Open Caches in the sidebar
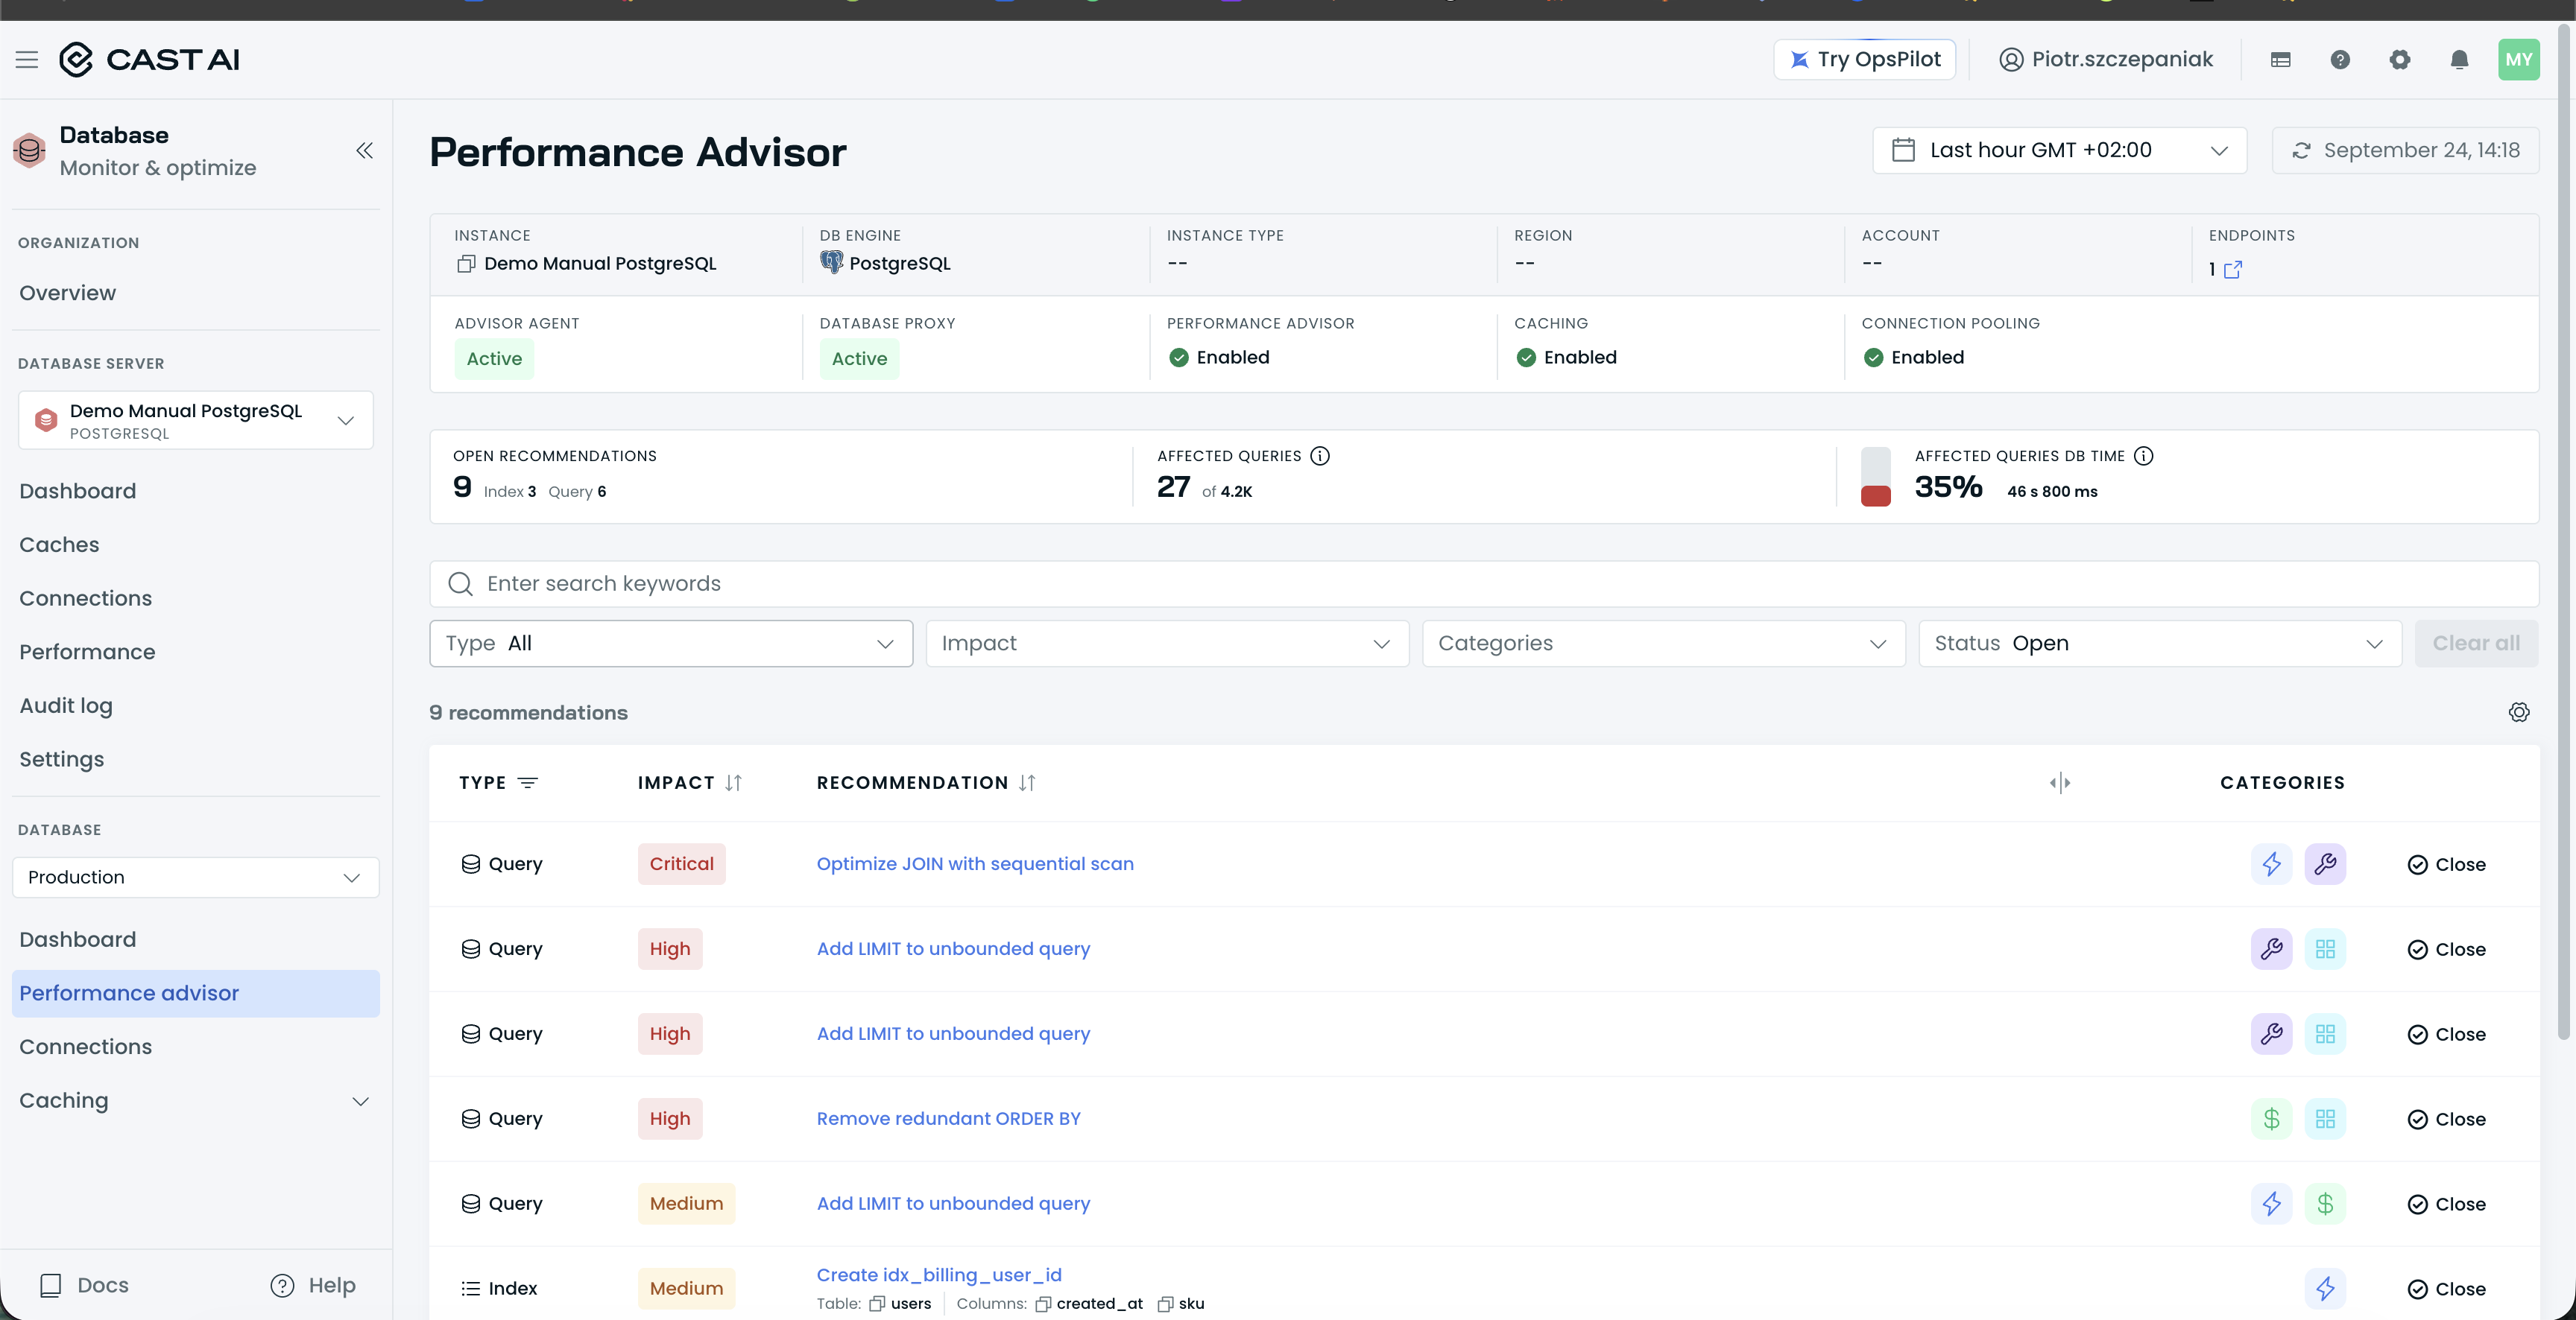Image resolution: width=2576 pixels, height=1320 pixels. pyautogui.click(x=59, y=545)
